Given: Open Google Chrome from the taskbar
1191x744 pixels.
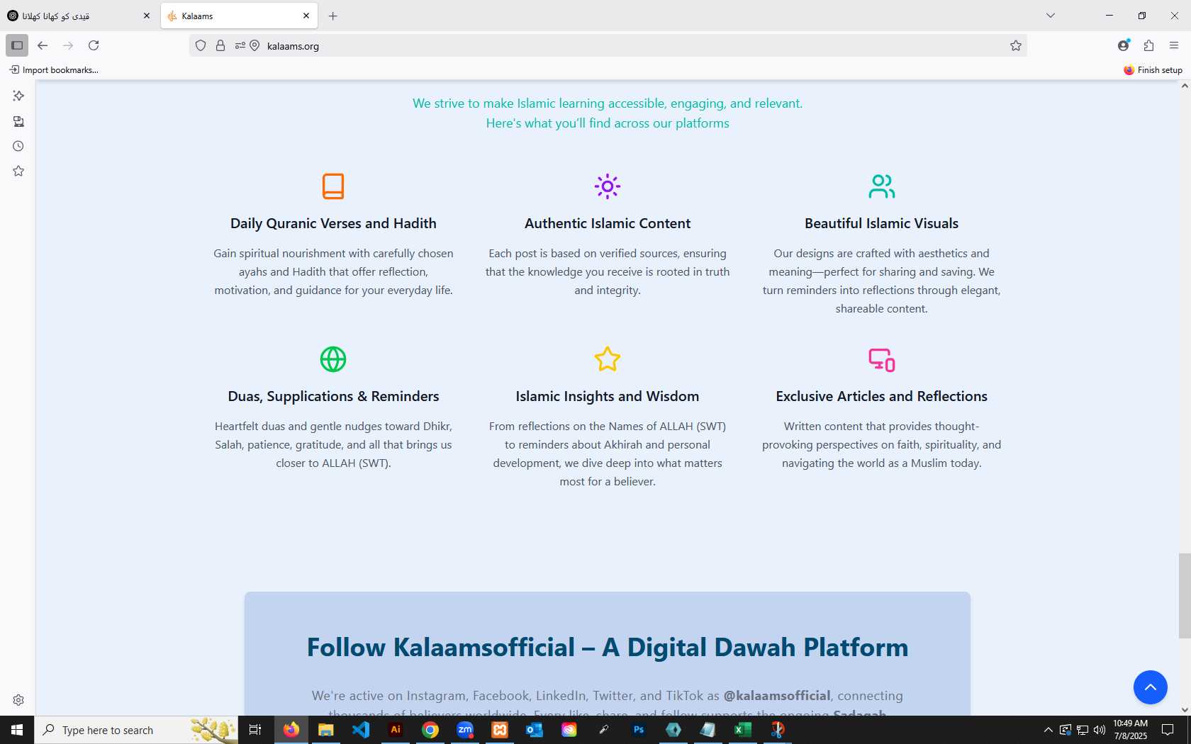Looking at the screenshot, I should tap(430, 730).
